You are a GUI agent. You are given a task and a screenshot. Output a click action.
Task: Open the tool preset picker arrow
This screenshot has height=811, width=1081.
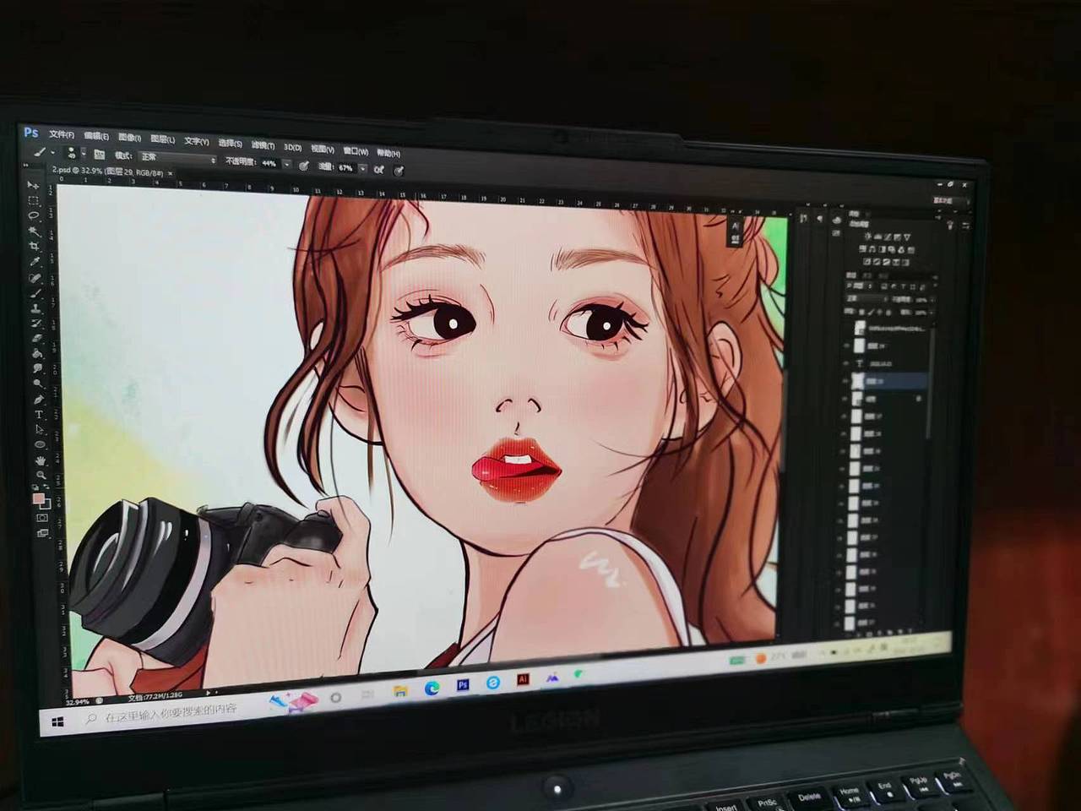[52, 152]
